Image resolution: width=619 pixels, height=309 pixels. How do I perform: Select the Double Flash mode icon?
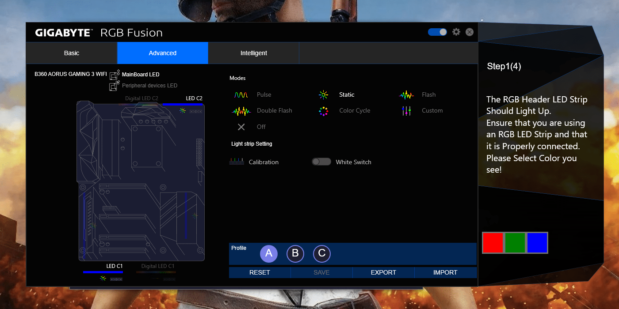pyautogui.click(x=241, y=111)
